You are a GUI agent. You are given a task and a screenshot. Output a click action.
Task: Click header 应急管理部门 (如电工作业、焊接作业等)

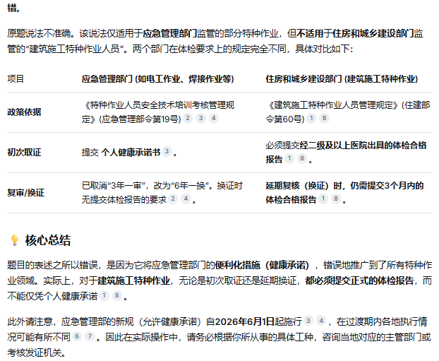(157, 79)
